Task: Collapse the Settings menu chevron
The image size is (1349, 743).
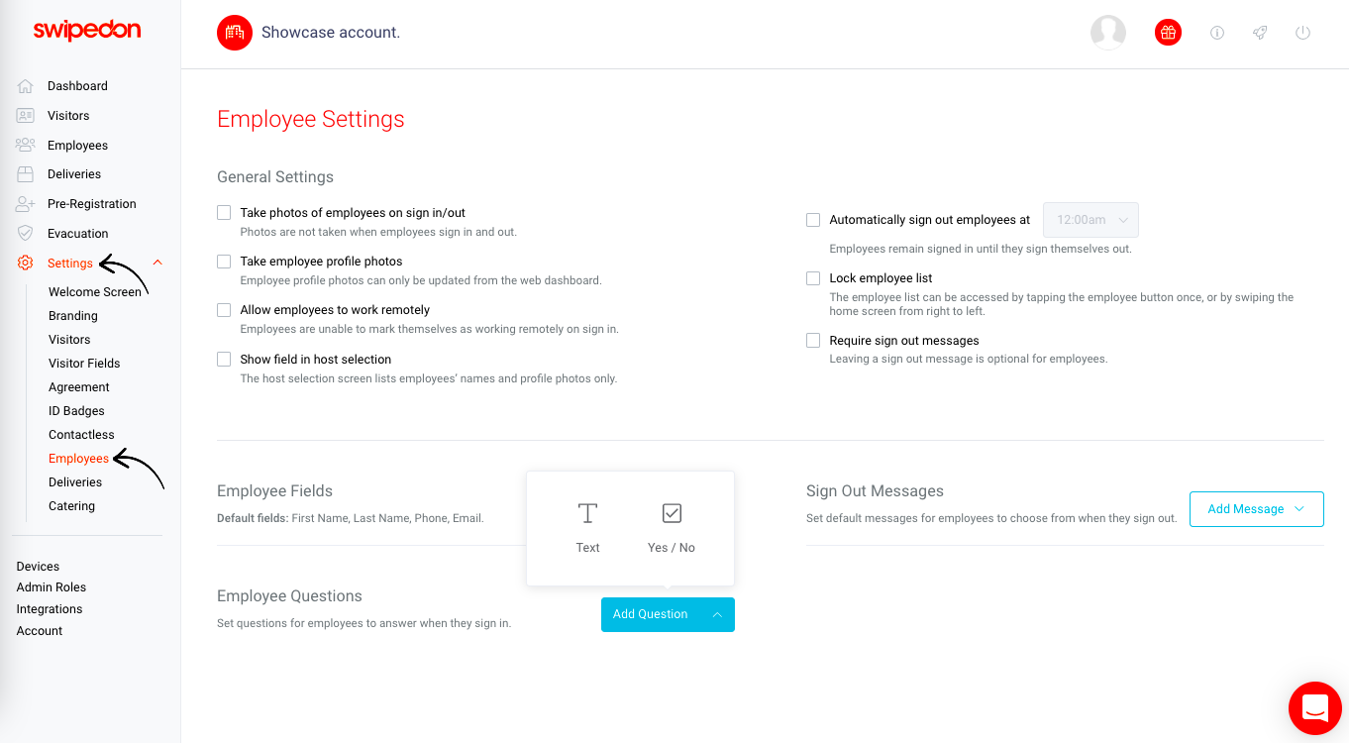Action: [x=157, y=264]
